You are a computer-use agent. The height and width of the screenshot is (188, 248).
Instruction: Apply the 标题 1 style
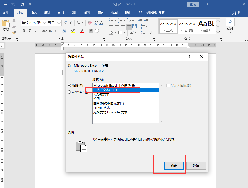tap(206, 26)
